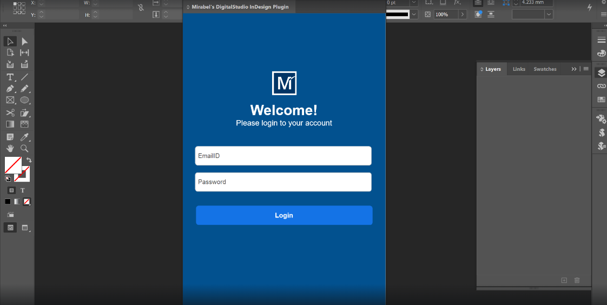Expand hidden panel tabs double chevron
Screen dimensions: 607x305
point(573,69)
